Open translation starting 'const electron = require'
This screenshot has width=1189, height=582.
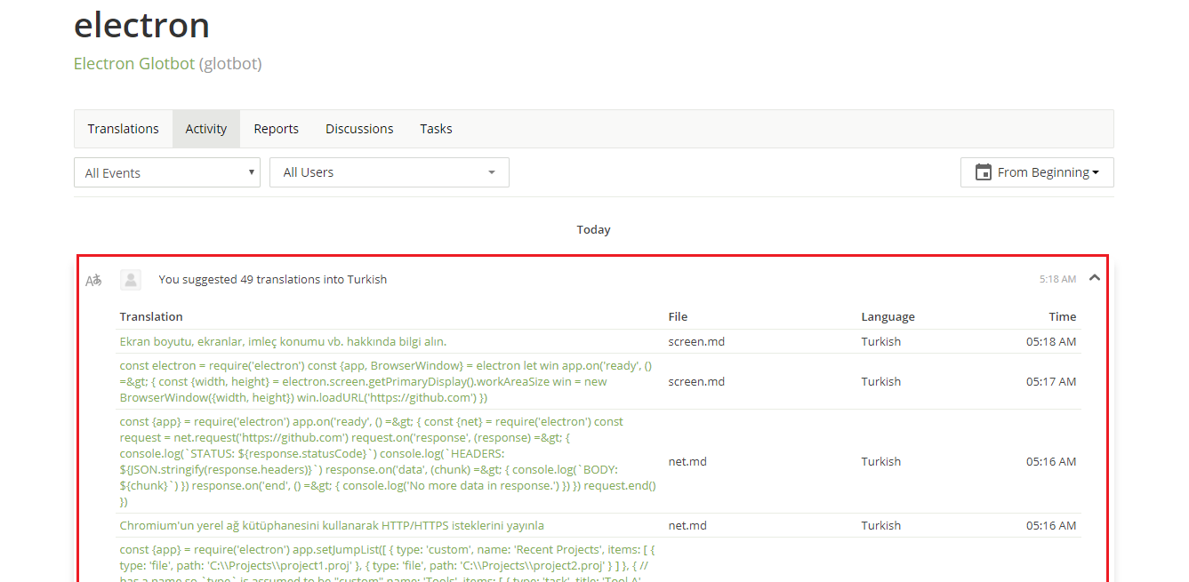386,381
